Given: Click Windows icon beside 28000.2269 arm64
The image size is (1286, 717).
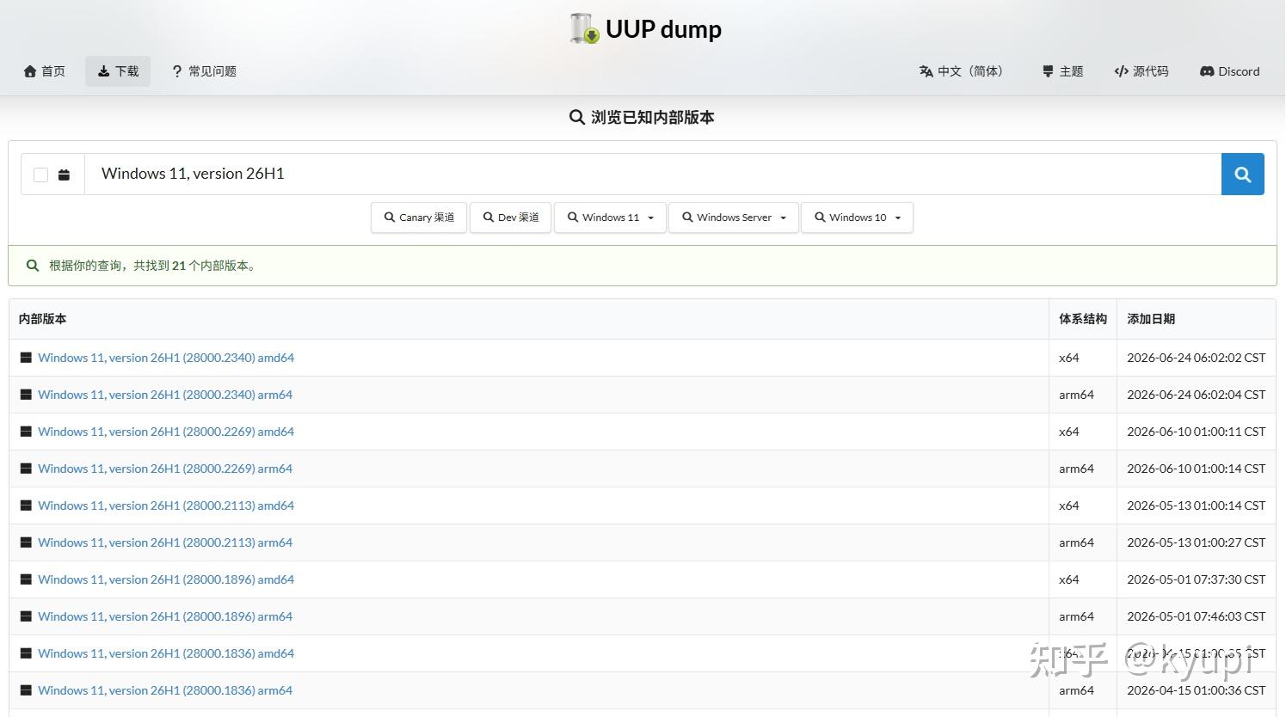Looking at the screenshot, I should pyautogui.click(x=26, y=469).
